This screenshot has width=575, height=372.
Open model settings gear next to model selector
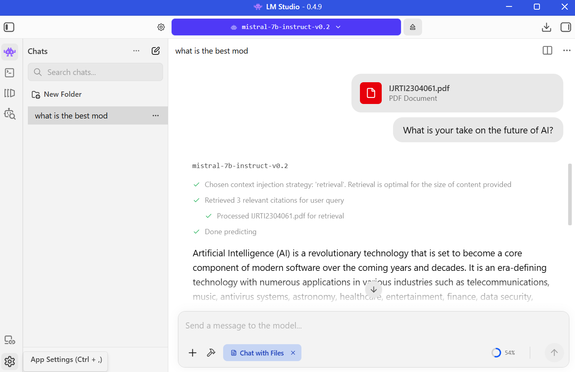click(x=161, y=27)
